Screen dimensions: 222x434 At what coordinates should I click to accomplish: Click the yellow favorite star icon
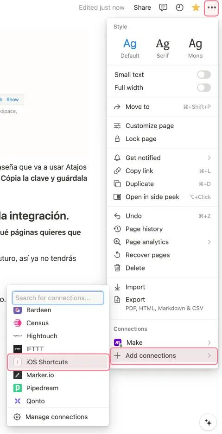coord(196,7)
